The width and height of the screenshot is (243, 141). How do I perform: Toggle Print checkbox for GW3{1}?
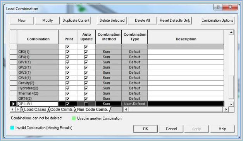pyautogui.click(x=67, y=73)
